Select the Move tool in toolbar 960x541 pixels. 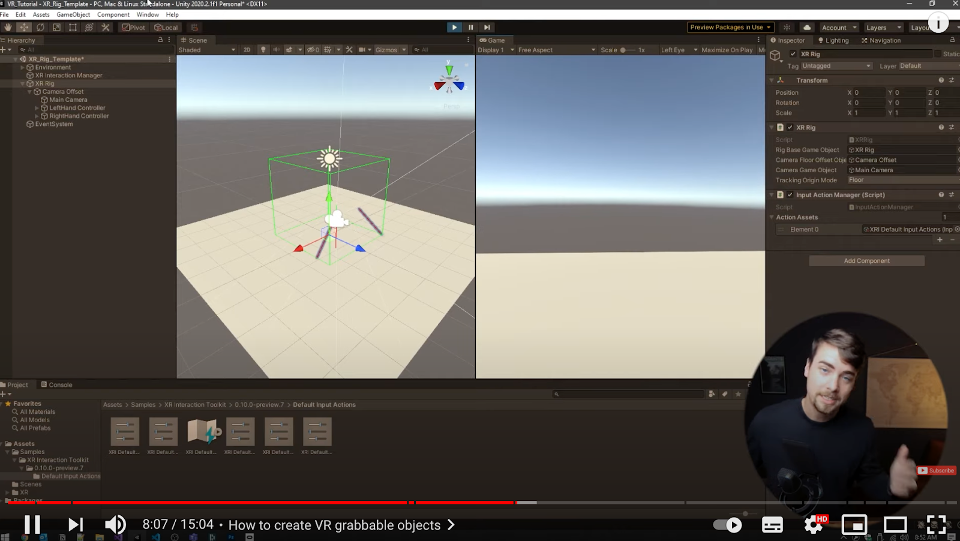tap(24, 28)
